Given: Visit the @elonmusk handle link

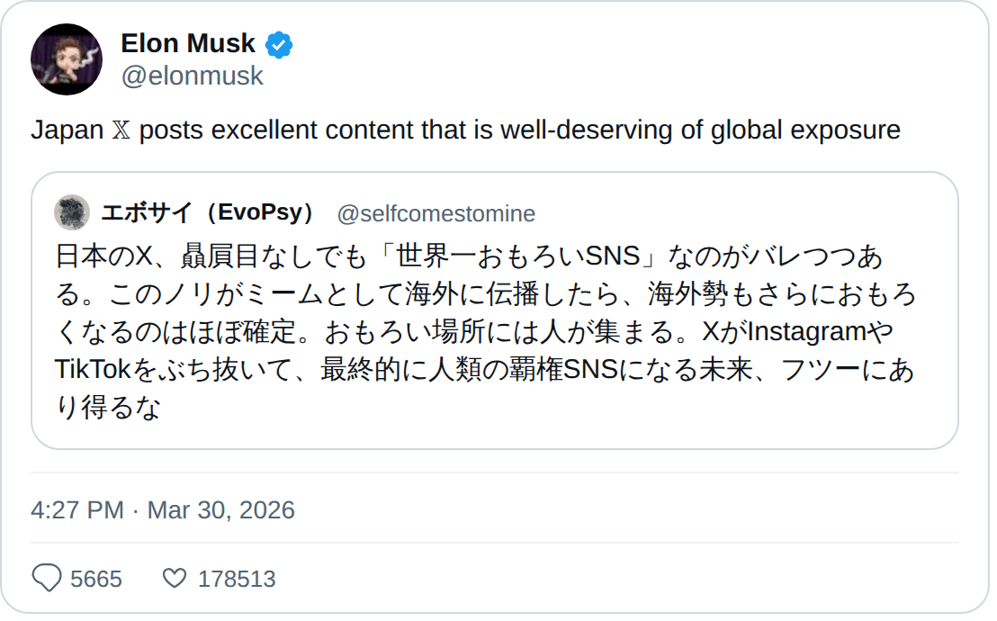Looking at the screenshot, I should tap(192, 76).
